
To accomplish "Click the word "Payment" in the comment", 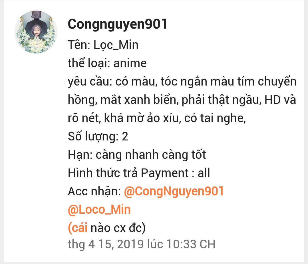I will [165, 173].
